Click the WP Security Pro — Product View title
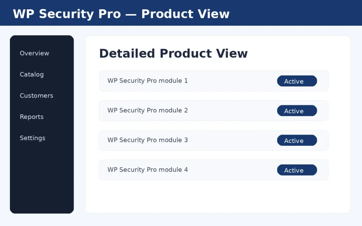 pyautogui.click(x=121, y=14)
